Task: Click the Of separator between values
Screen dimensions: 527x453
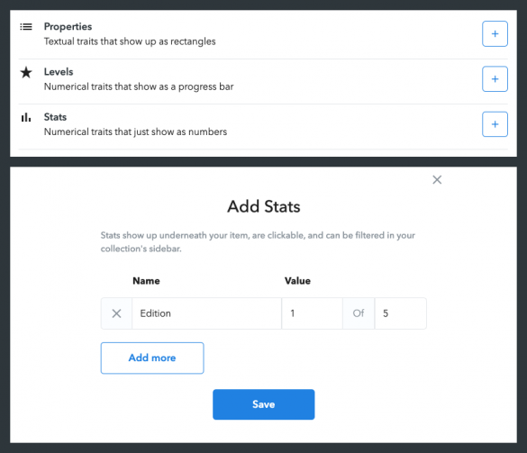Action: [359, 313]
